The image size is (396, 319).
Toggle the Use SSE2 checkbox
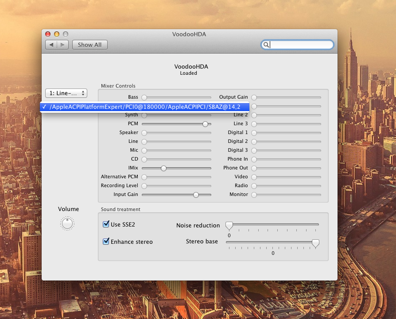pyautogui.click(x=106, y=224)
